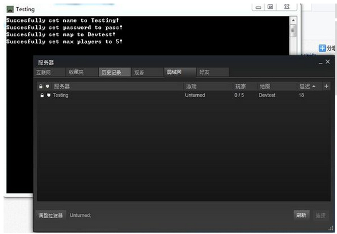Minimize the 服务器 server browser window

click(x=320, y=63)
